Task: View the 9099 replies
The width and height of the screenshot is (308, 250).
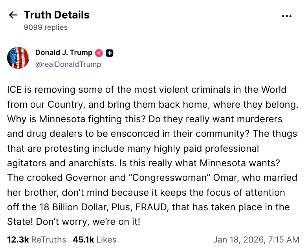Action: pos(46,28)
